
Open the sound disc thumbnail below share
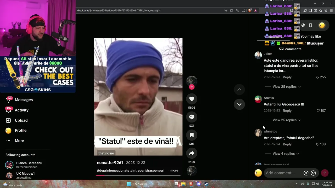tap(192, 171)
